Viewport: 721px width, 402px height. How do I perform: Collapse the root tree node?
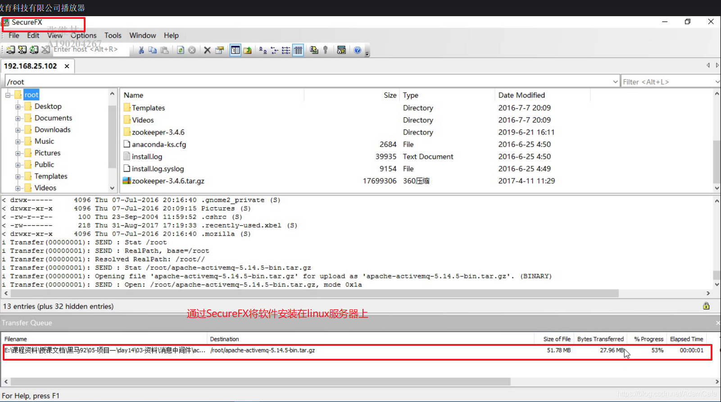click(8, 95)
